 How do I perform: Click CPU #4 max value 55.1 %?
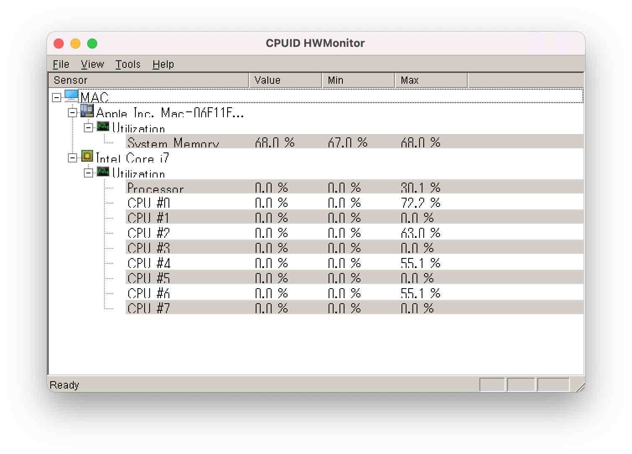(x=420, y=263)
